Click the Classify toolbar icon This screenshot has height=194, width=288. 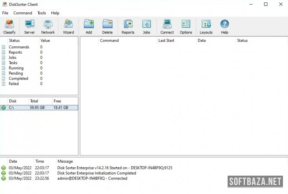(9, 27)
